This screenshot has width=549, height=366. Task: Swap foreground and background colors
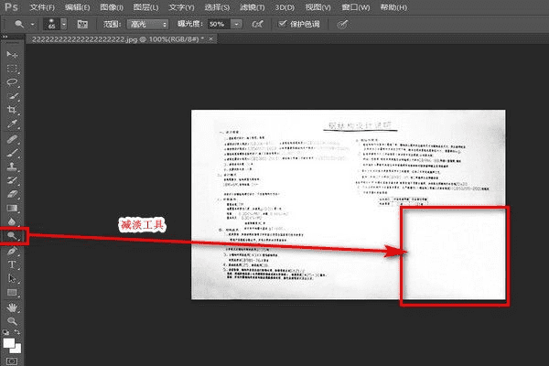17,331
